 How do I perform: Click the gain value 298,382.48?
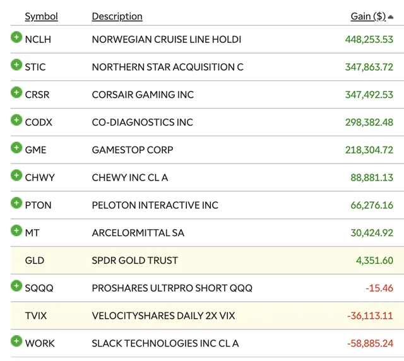(369, 122)
